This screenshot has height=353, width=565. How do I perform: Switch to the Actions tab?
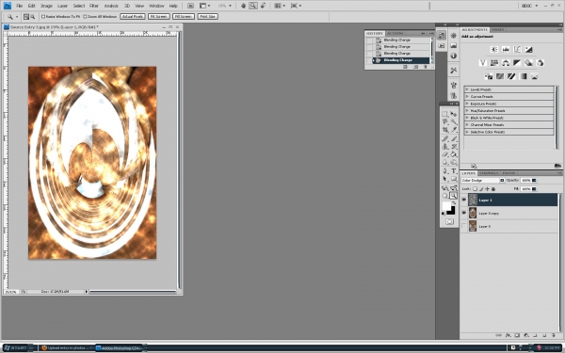[395, 33]
